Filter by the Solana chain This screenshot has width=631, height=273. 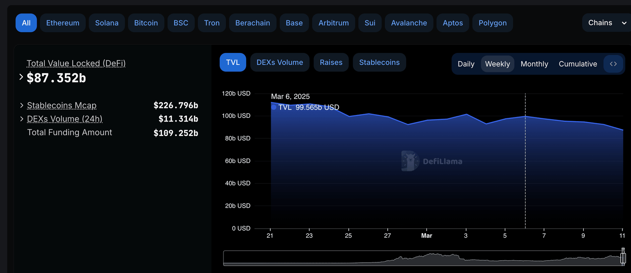pos(107,23)
